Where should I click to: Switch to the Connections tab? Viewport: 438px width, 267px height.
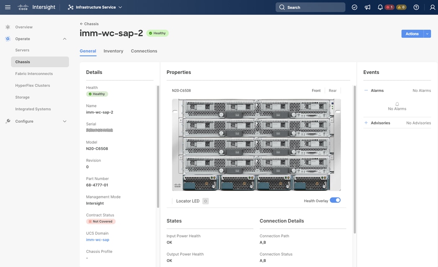pyautogui.click(x=144, y=51)
